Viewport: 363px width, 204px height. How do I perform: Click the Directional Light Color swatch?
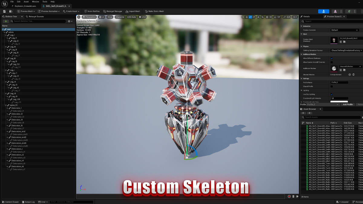click(x=339, y=102)
